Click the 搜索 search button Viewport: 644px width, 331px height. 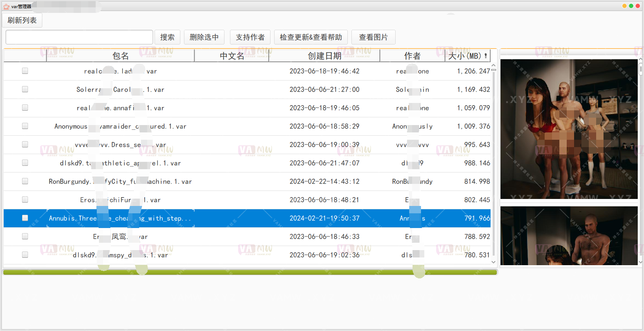click(167, 37)
